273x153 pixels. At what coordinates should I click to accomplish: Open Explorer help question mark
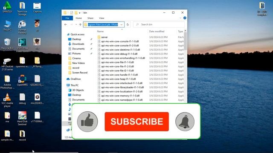click(x=185, y=18)
